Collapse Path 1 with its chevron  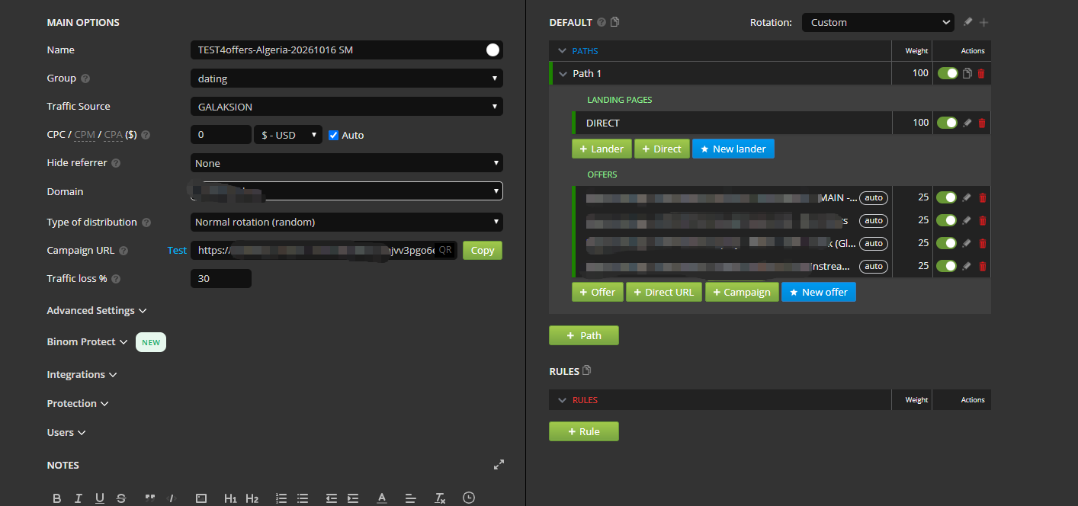(x=563, y=74)
